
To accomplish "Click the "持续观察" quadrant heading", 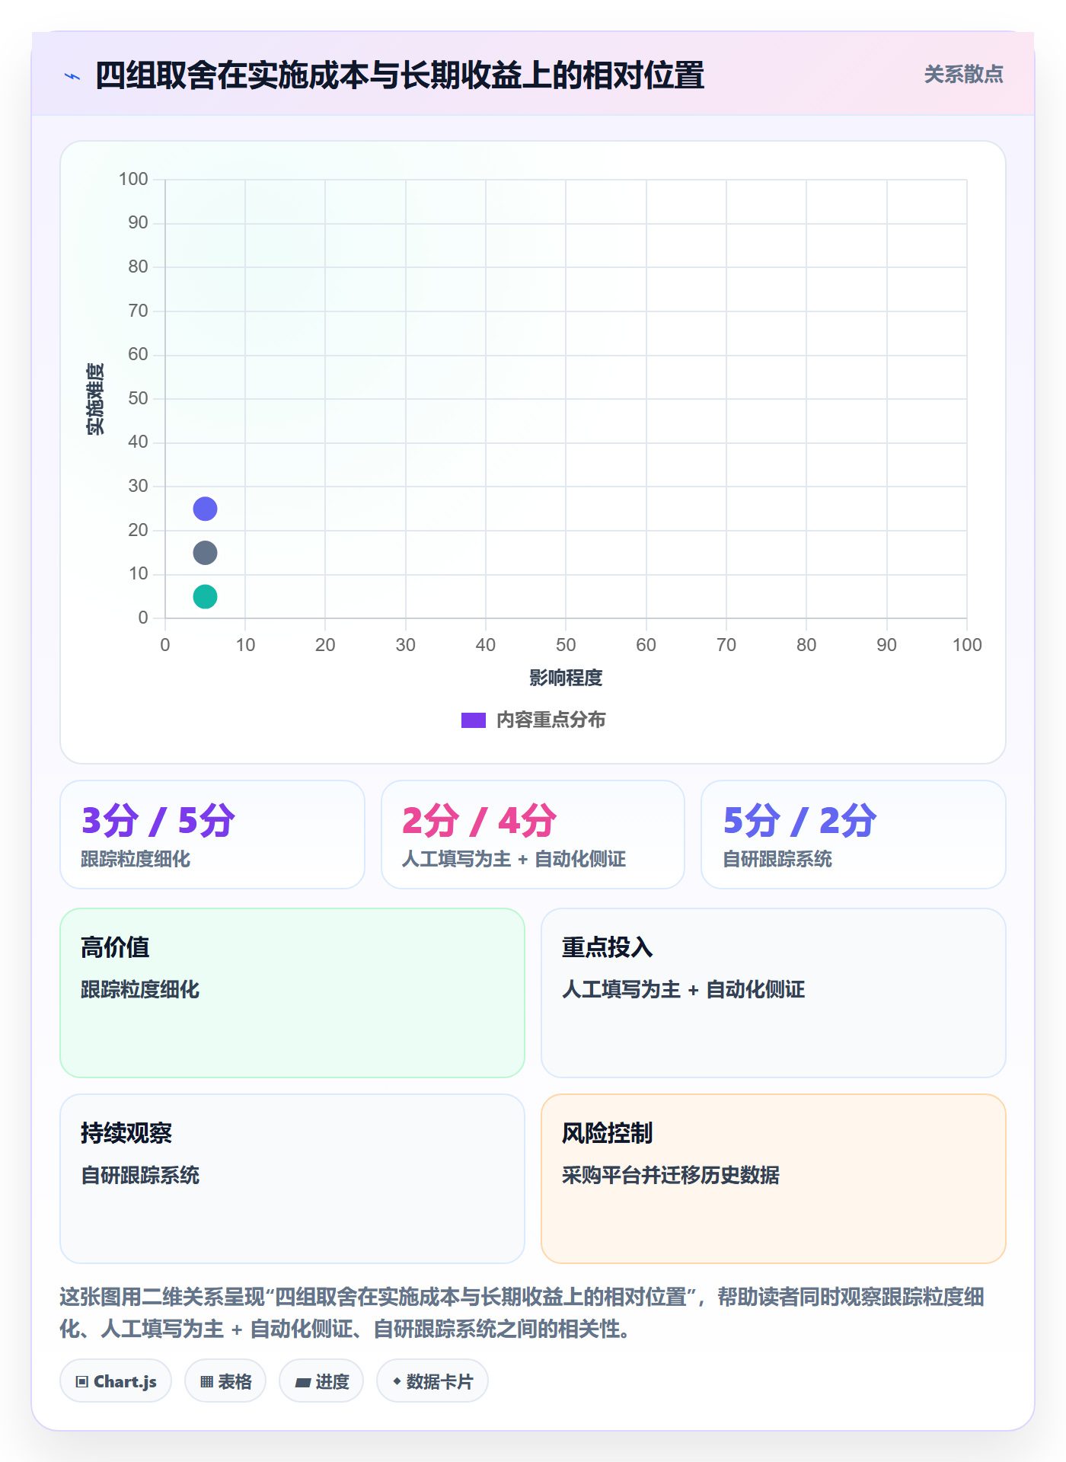I will point(126,1133).
